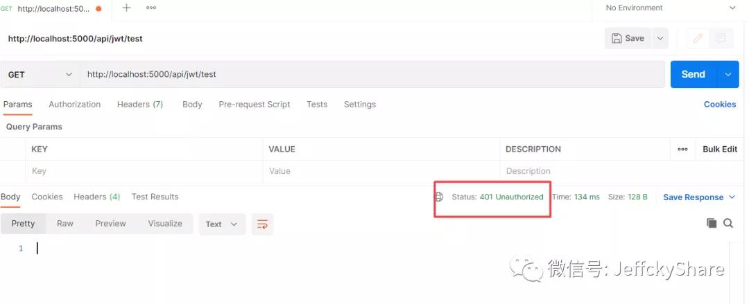Open the Cookies link
Screen dimensions: 749x304
720,104
